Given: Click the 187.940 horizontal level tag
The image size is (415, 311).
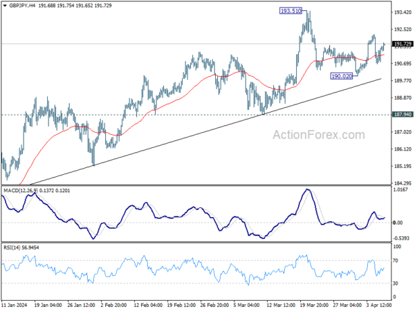Looking at the screenshot, I should tap(403, 115).
